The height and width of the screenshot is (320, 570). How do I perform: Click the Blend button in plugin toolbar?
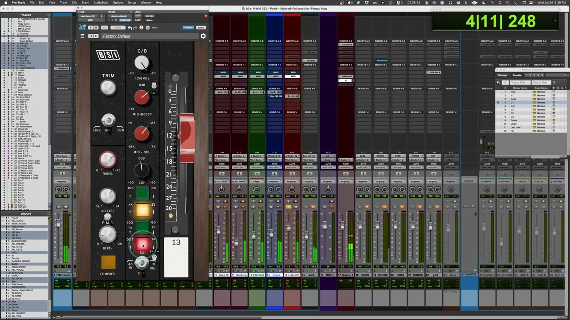(118, 28)
